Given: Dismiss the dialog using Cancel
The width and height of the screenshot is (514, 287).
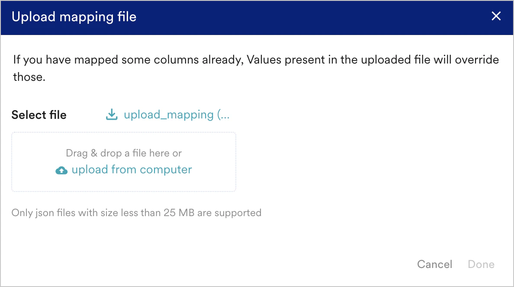Looking at the screenshot, I should tap(434, 264).
